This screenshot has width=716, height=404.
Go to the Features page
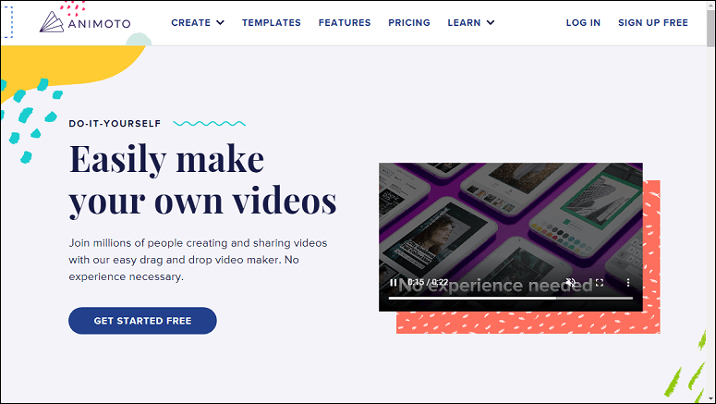[x=345, y=22]
